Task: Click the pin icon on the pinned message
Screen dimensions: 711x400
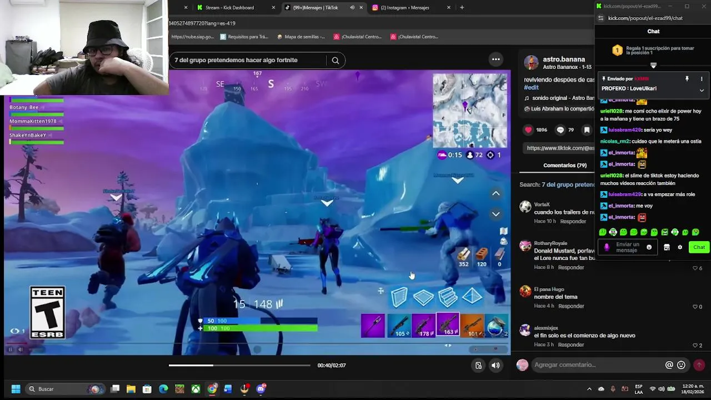Action: 687,79
